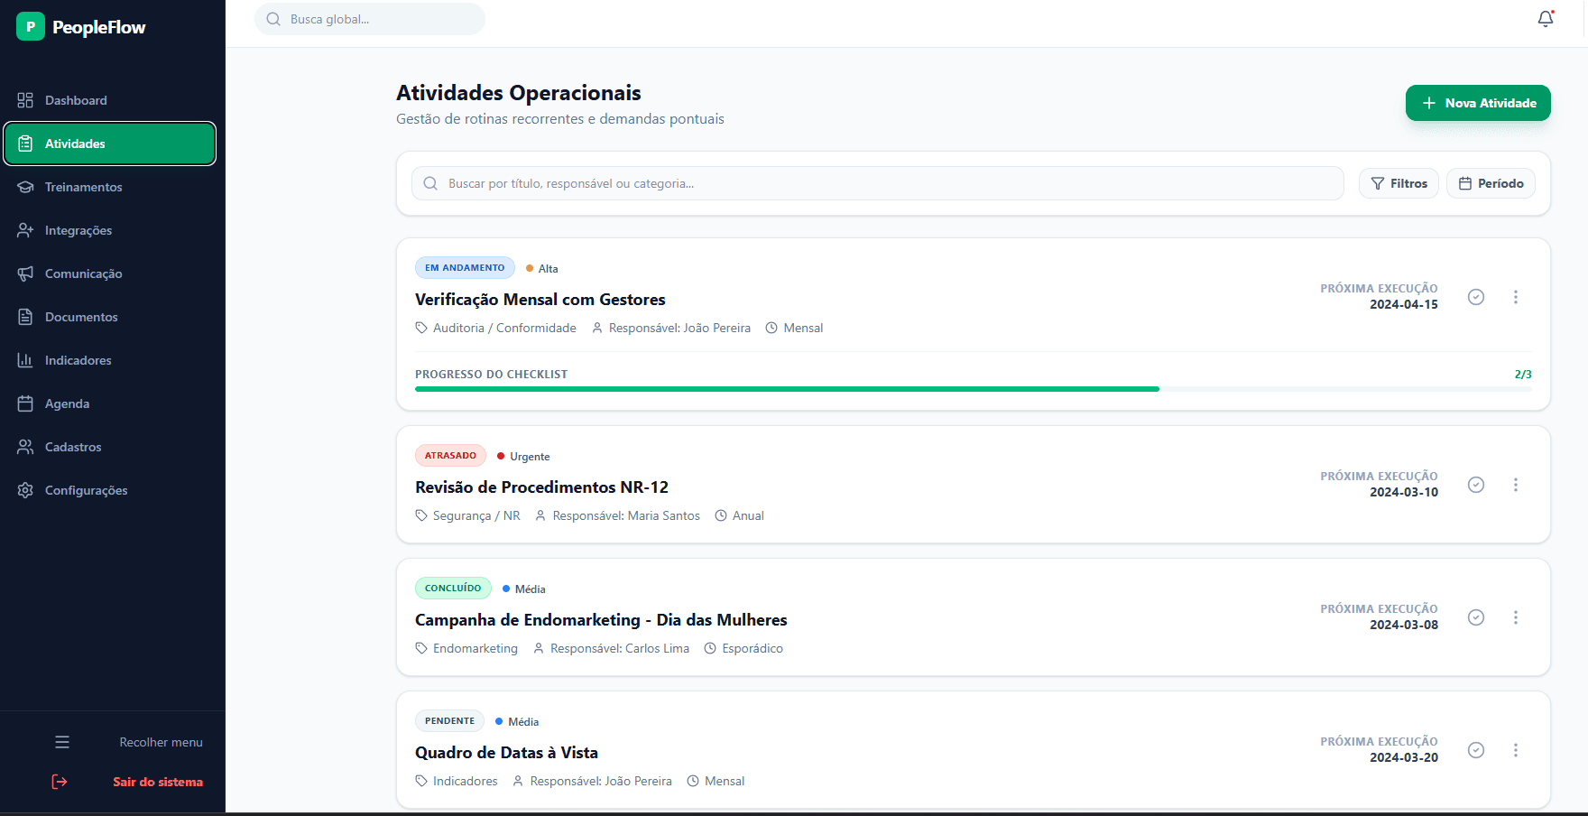The width and height of the screenshot is (1588, 816).
Task: Click Configurações in sidebar
Action: click(110, 490)
